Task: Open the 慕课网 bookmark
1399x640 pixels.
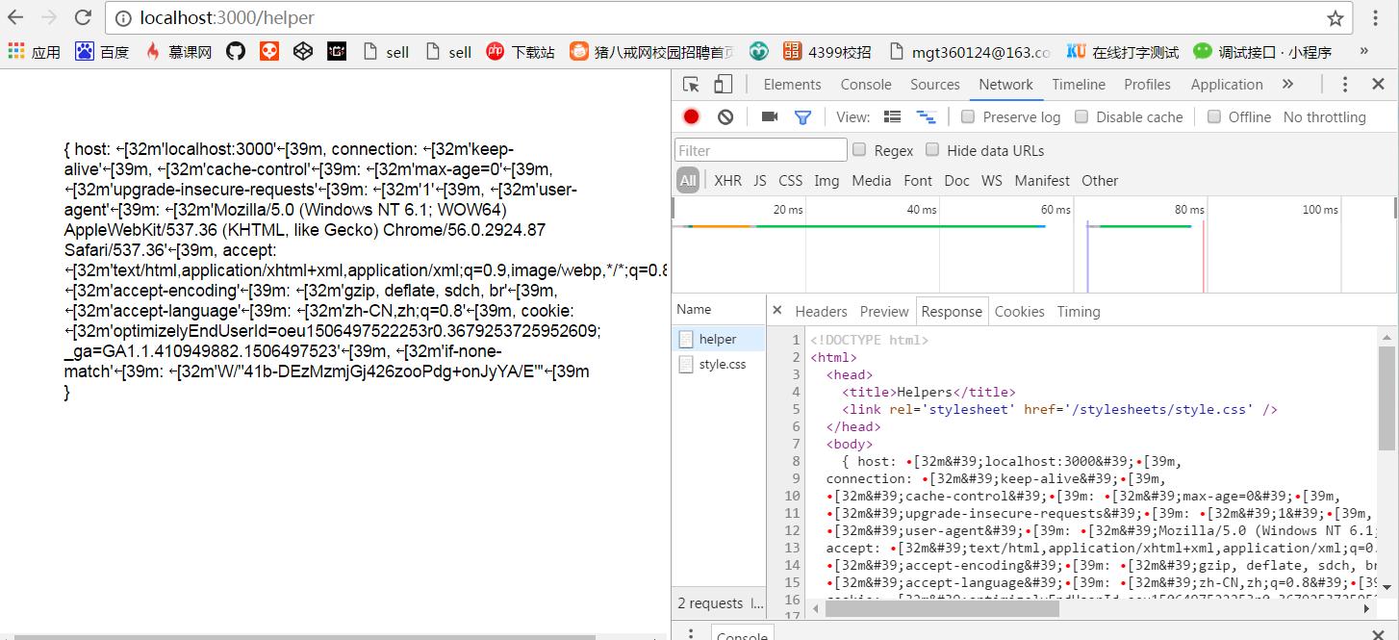Action: click(x=178, y=51)
